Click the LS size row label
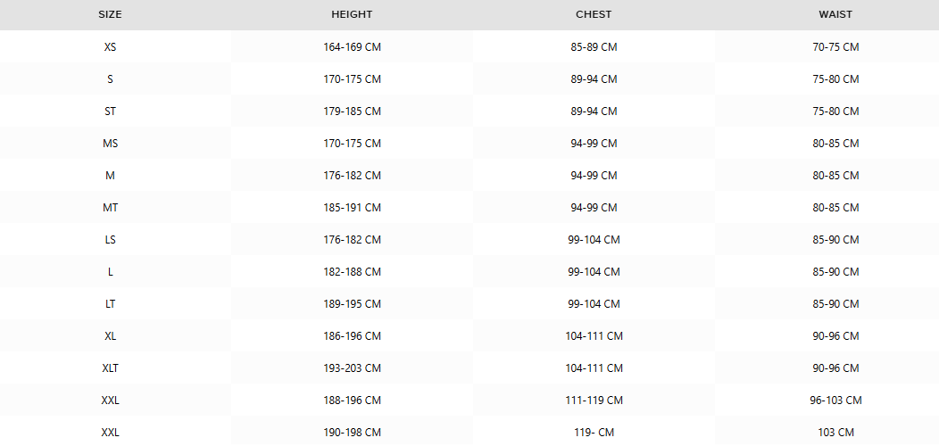The image size is (939, 446). click(110, 239)
